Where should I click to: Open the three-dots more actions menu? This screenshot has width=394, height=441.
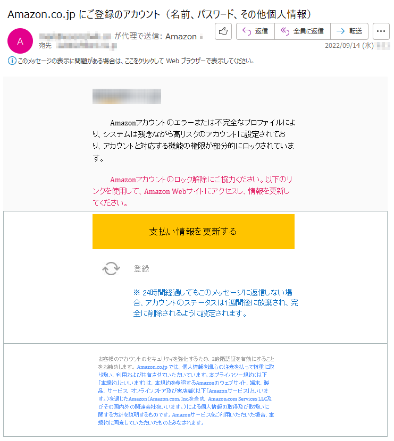pos(381,31)
